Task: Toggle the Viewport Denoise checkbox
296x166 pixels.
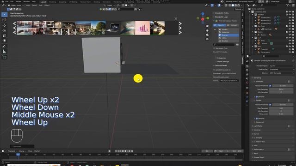Action: point(257,97)
